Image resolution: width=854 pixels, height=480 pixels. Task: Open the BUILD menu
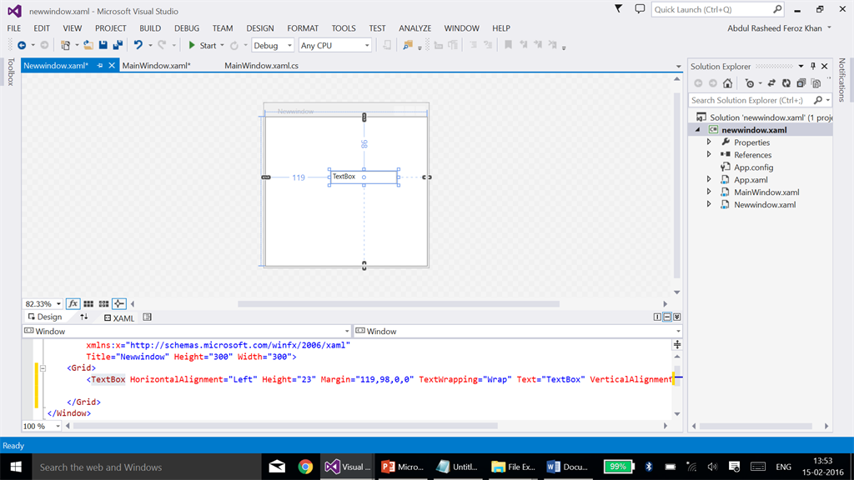tap(150, 28)
